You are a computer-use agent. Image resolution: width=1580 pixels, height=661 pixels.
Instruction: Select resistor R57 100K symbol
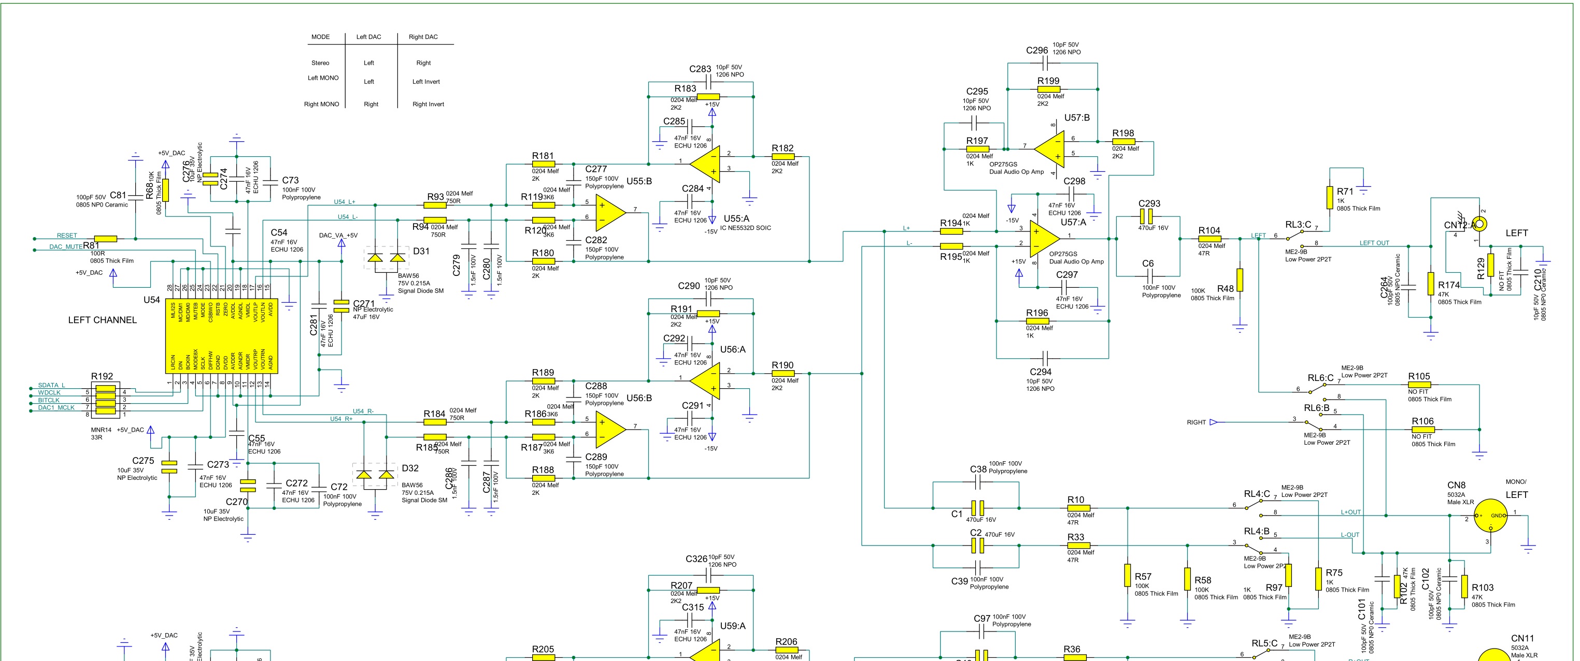[1127, 576]
